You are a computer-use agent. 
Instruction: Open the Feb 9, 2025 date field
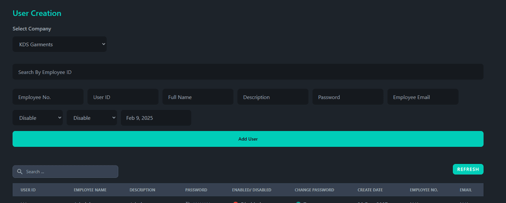156,118
